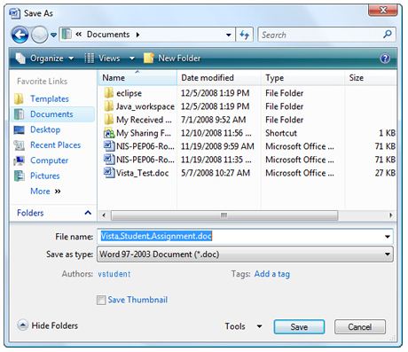Viewport: 408px width, 352px height.
Task: Click the Word icon in title bar
Action: pyautogui.click(x=14, y=13)
